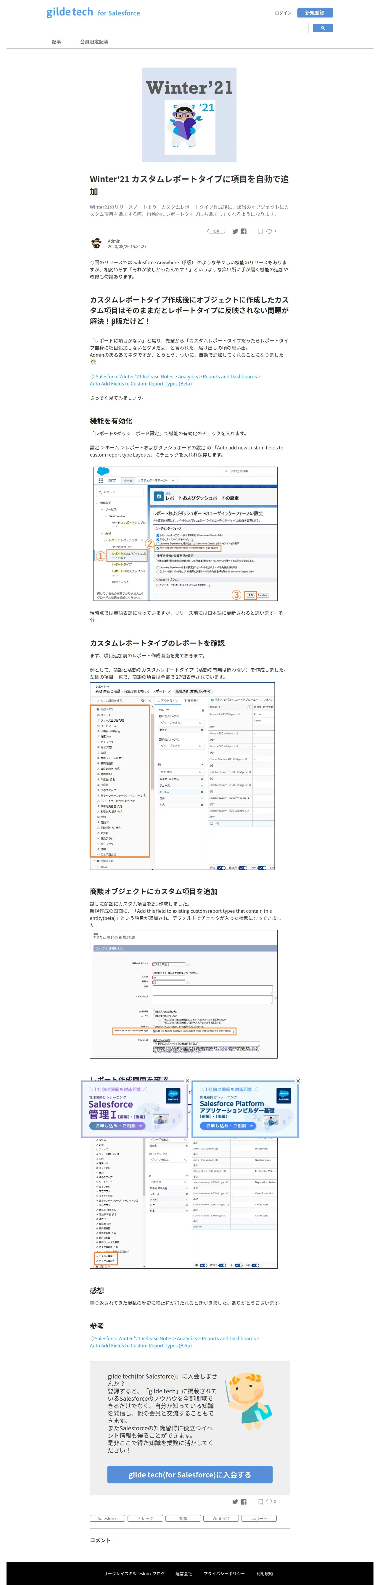Open the Winter'21 hero thumbnail image
The height and width of the screenshot is (1585, 380).
(189, 115)
